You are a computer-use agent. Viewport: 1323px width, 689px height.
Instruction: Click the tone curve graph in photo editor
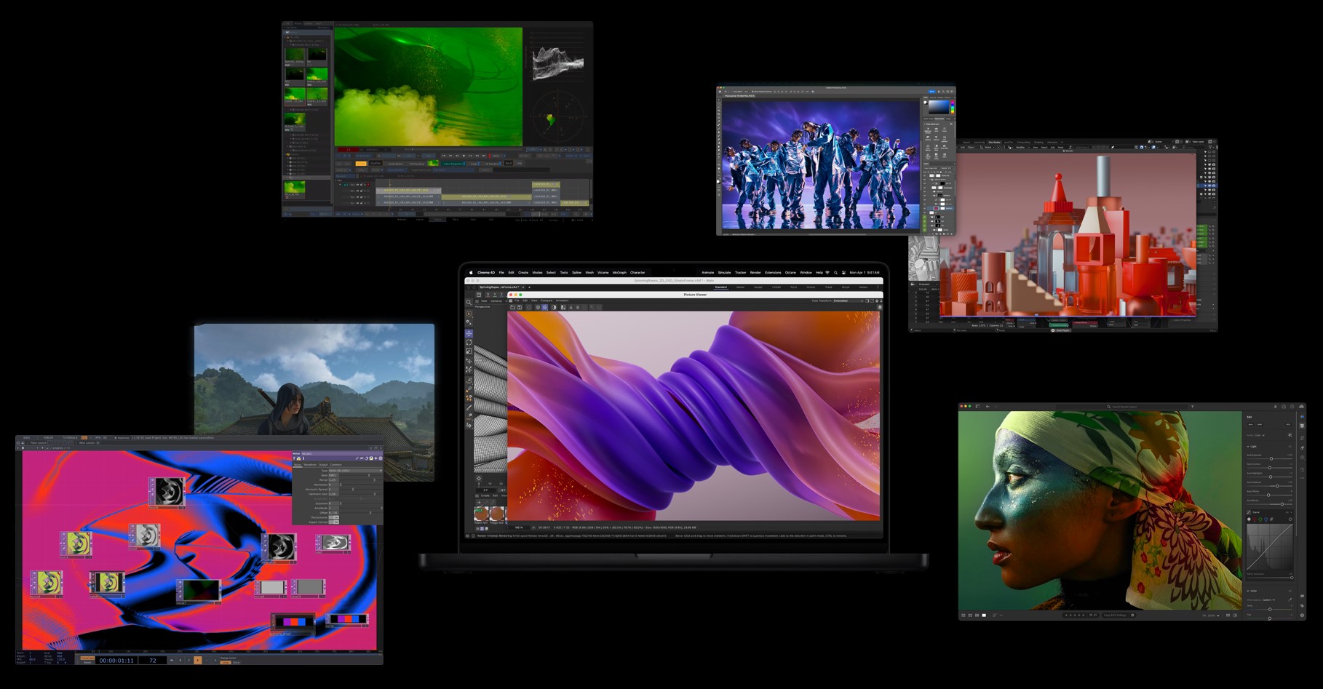tap(1270, 547)
